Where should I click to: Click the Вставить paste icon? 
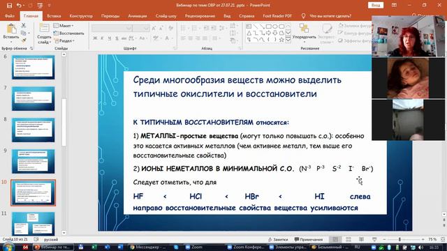(11, 29)
